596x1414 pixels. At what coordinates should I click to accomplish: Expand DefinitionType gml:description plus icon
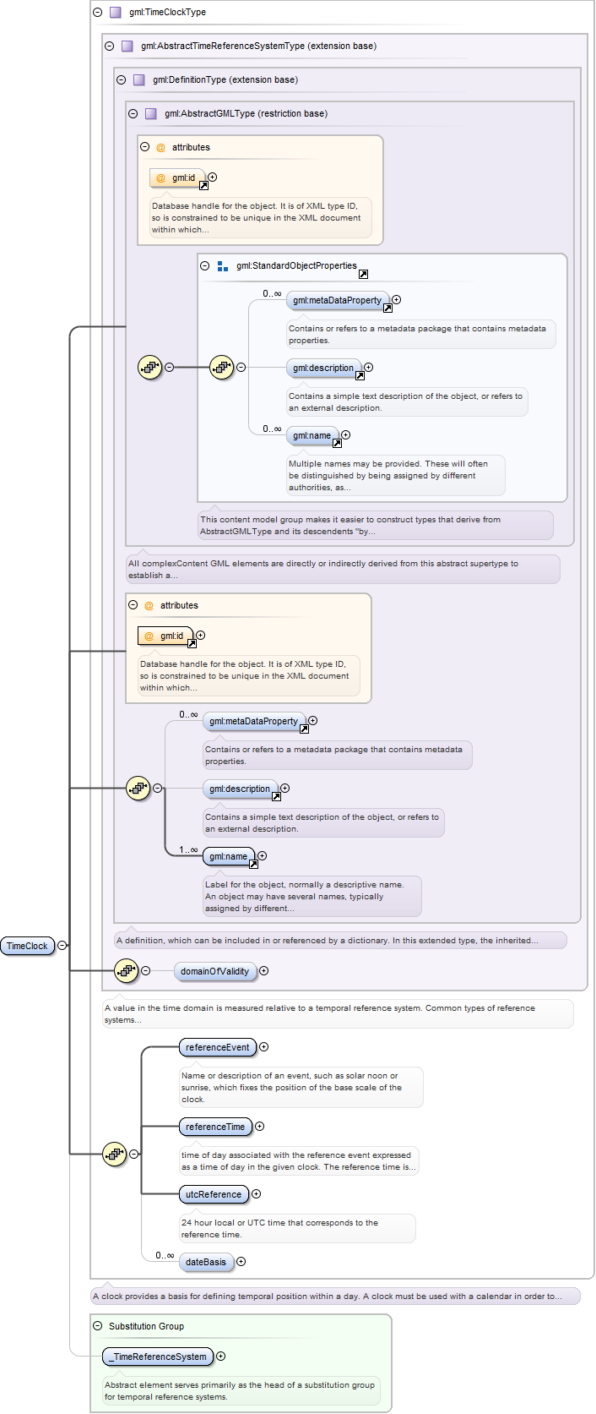pyautogui.click(x=285, y=789)
